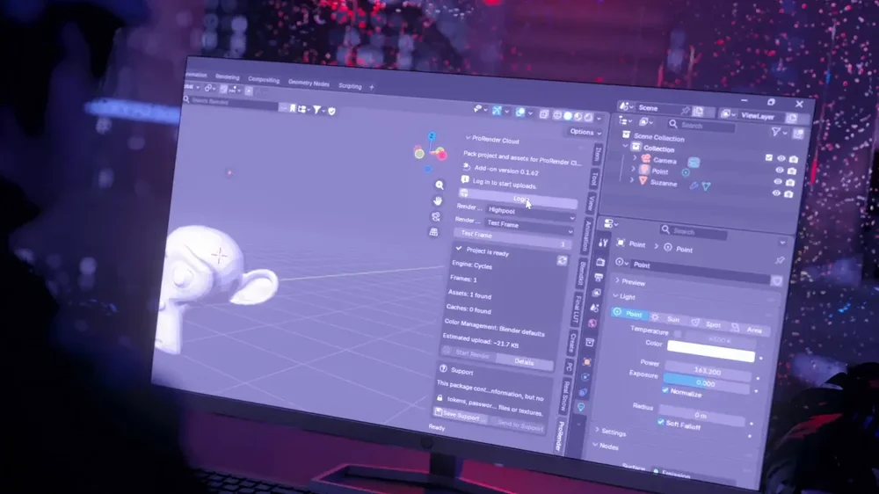Open the Rendering workspace tab
This screenshot has width=879, height=494.
pos(228,77)
